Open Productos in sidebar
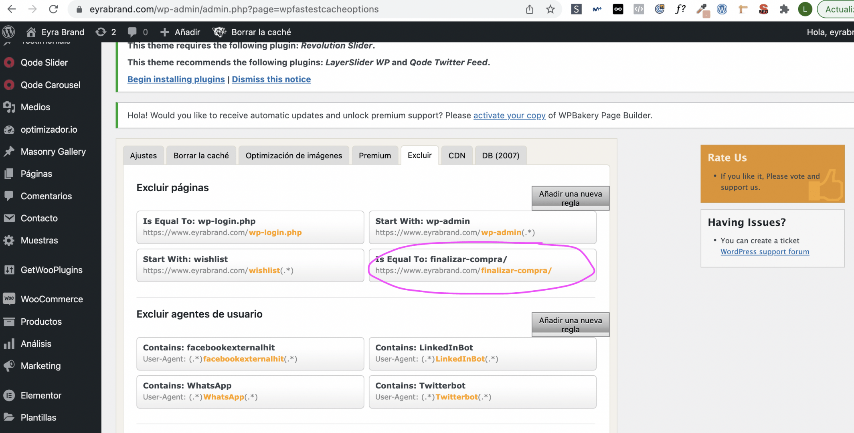This screenshot has height=433, width=854. click(x=41, y=322)
